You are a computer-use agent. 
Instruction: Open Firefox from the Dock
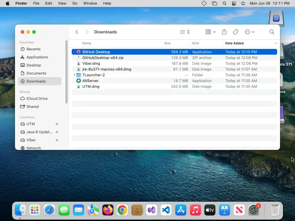[x=108, y=210]
